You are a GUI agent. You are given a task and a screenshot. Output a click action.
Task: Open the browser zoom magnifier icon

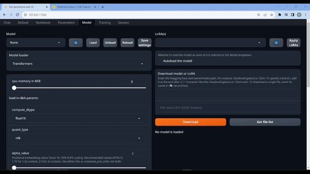[x=259, y=15]
